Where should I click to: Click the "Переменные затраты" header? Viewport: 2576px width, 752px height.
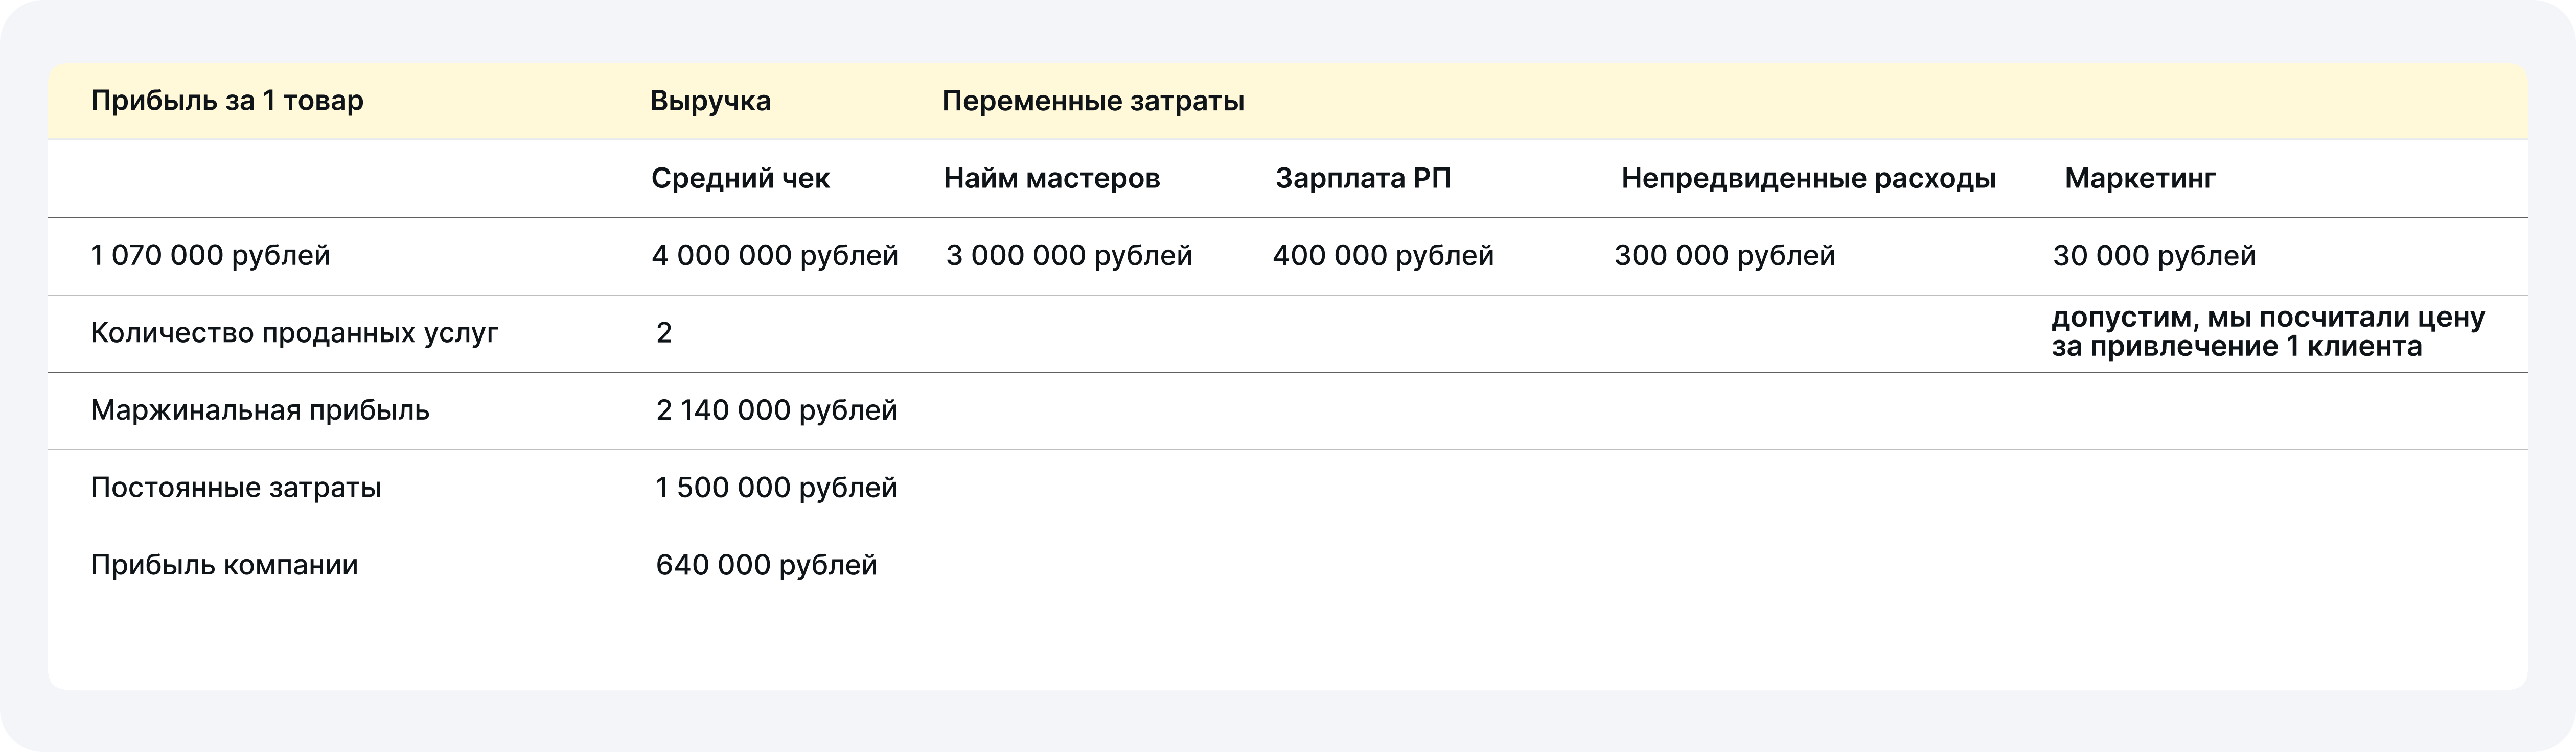point(1093,101)
